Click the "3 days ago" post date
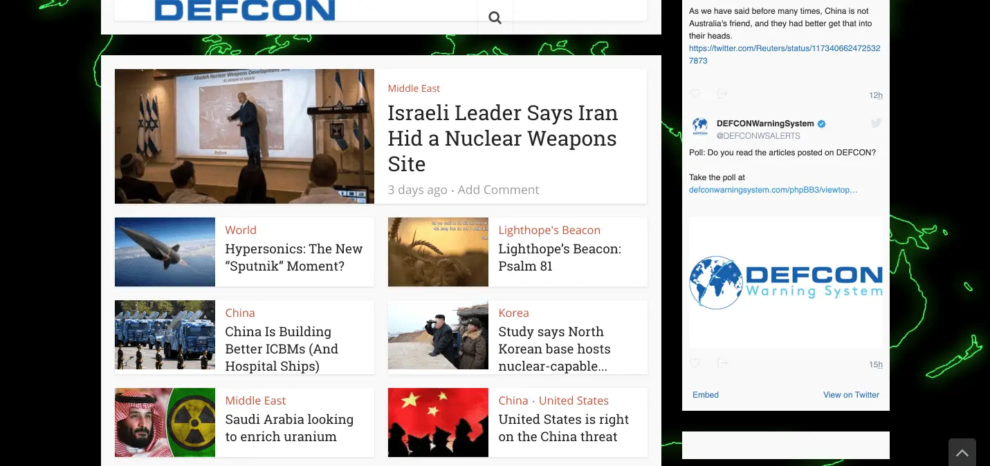Screen dimensions: 990x466 417,190
